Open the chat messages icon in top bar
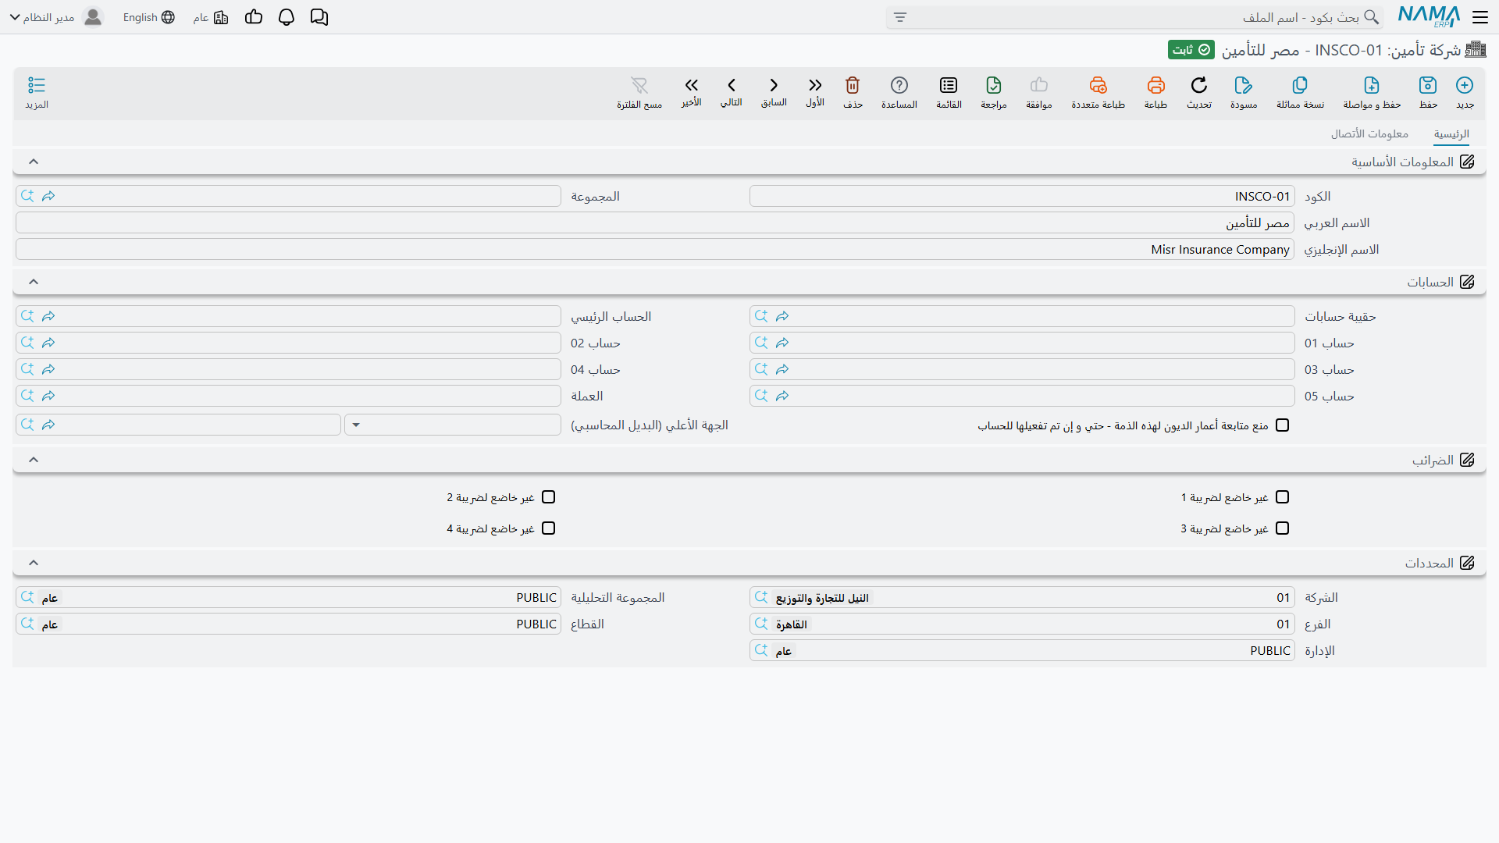Screen dimensions: 1499x843 point(319,17)
